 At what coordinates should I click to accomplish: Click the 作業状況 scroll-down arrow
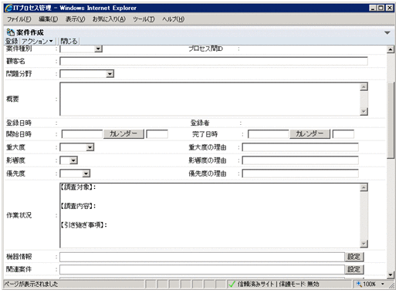[x=363, y=244]
